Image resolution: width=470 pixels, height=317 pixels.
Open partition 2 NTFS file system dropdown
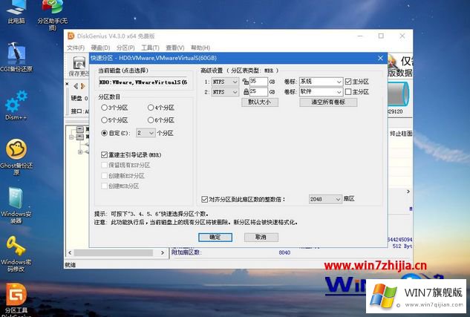[x=225, y=91]
